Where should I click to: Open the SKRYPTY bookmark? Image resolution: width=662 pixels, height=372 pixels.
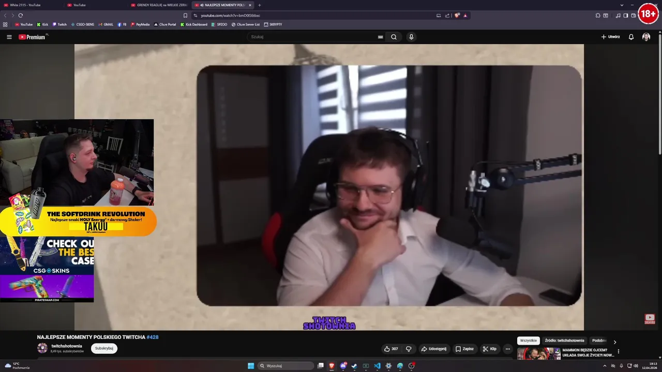tap(273, 24)
